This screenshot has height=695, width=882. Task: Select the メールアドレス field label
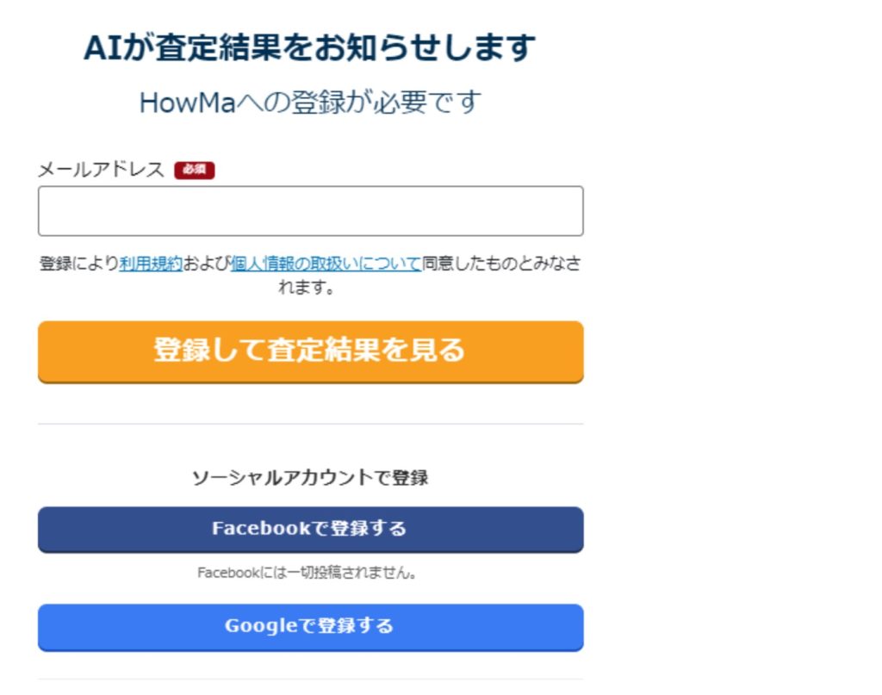click(x=101, y=170)
